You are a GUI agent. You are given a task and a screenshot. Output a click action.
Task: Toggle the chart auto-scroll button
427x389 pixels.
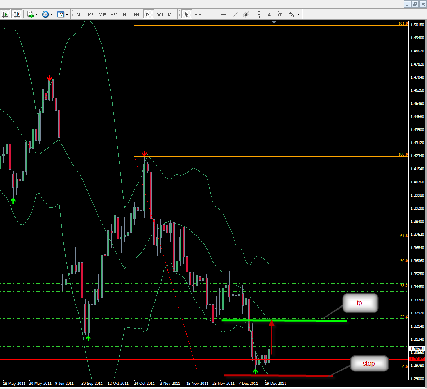[x=6, y=14]
